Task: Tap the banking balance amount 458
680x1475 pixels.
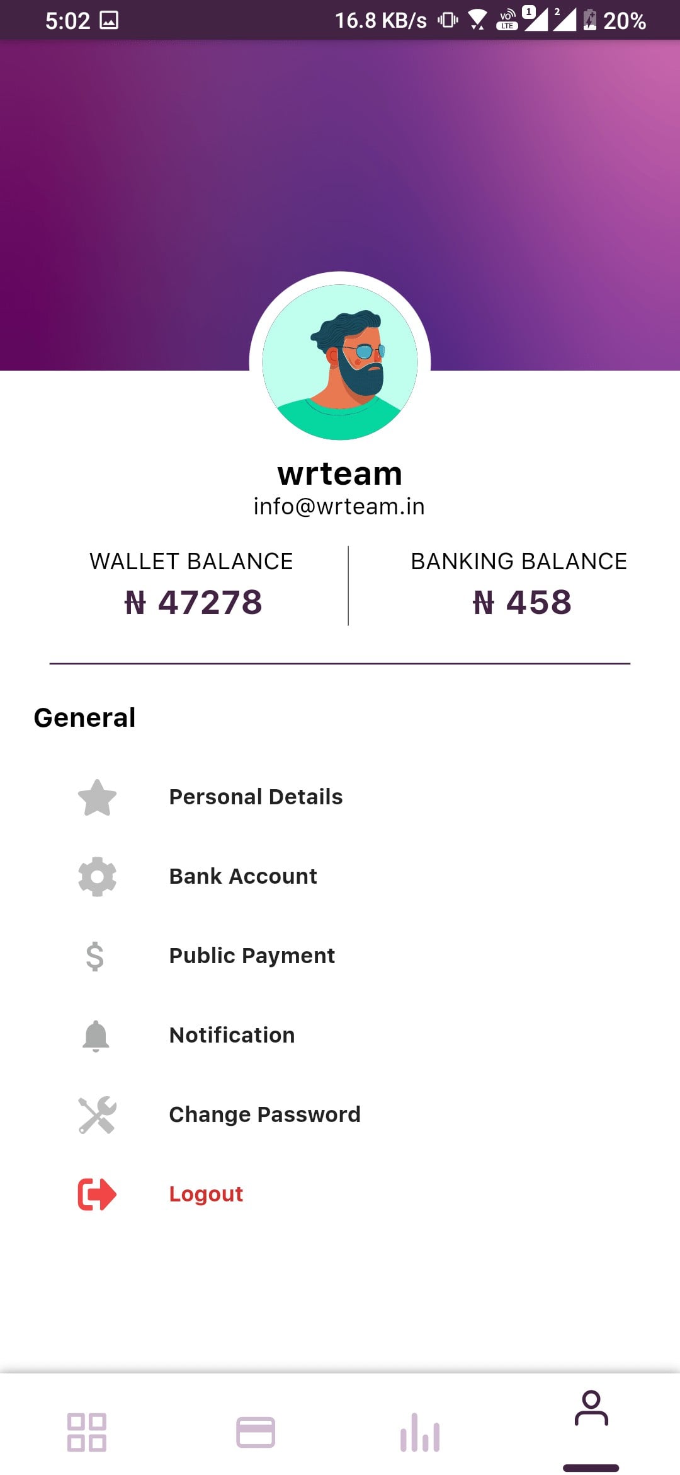Action: pyautogui.click(x=522, y=603)
